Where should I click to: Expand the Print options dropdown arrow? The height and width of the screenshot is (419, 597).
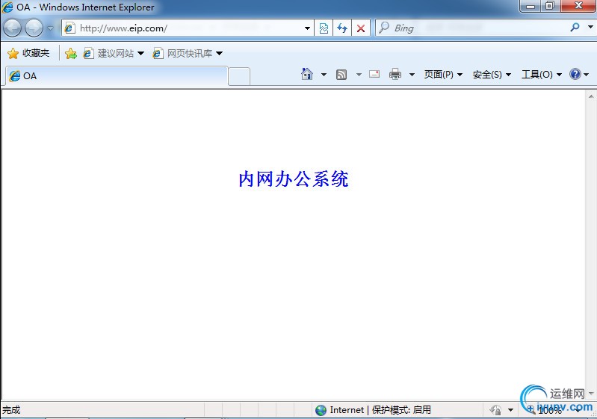412,75
